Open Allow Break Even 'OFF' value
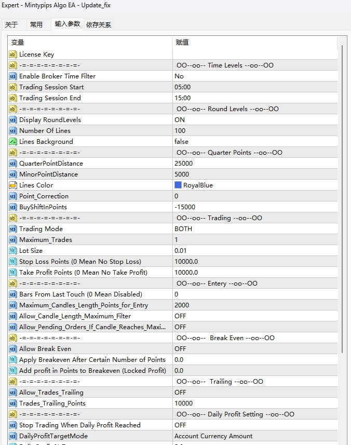 click(x=255, y=349)
